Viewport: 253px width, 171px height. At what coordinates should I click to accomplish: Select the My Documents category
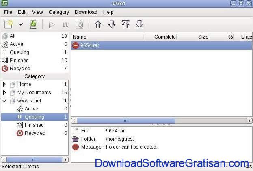tap(35, 93)
